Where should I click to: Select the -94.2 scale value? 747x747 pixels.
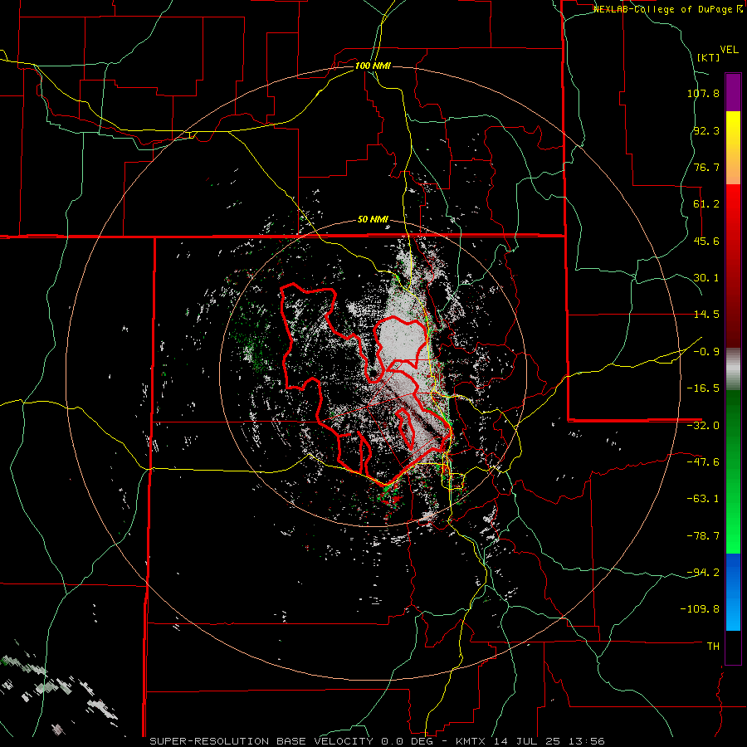[x=703, y=573]
